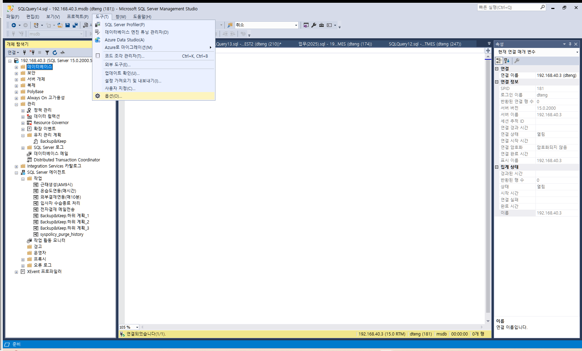Open Azure로 마이그레이션(M) submenu
The height and width of the screenshot is (351, 582).
point(154,47)
